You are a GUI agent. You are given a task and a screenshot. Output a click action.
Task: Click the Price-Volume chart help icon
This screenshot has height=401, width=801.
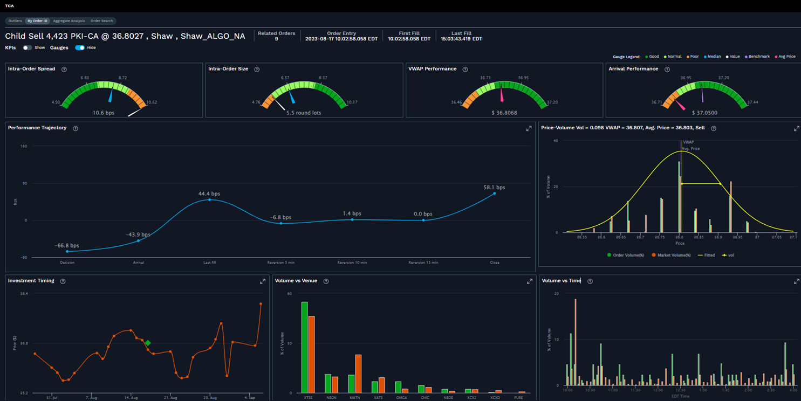pyautogui.click(x=713, y=128)
